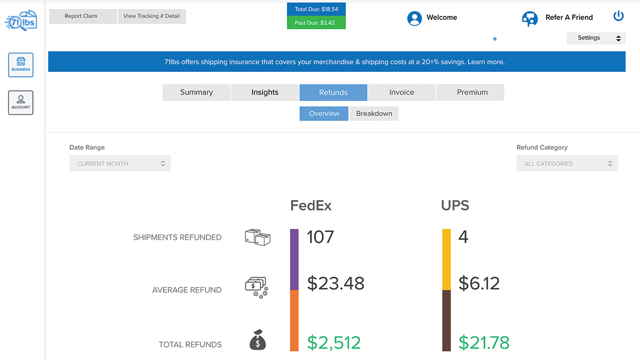Click the shipping insurance Learn more banner
This screenshot has width=640, height=360.
336,62
